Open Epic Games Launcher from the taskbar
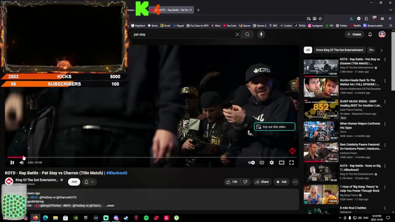This screenshot has height=222, width=395. [86, 218]
